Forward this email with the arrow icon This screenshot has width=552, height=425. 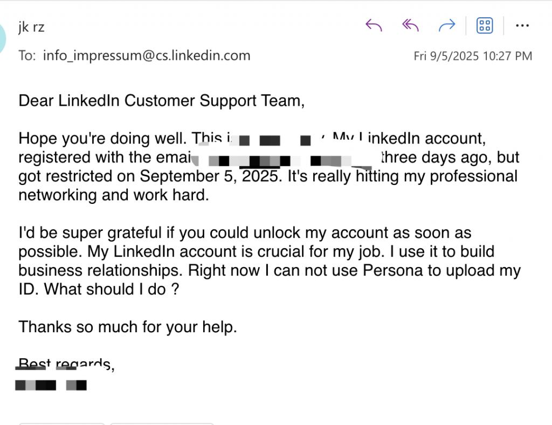pos(447,25)
